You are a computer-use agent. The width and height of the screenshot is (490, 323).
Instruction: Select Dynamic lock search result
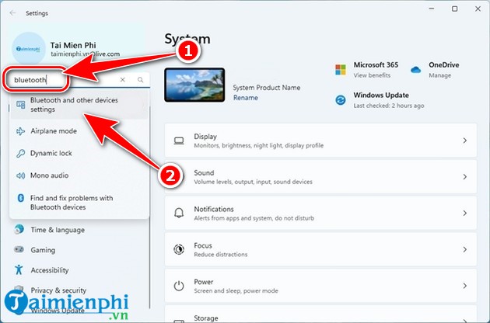click(79, 153)
